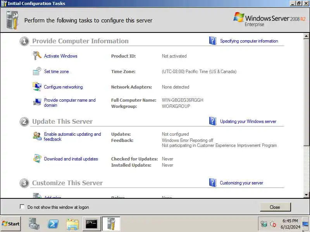Switch to Command Prompt taskbar button

coord(91,224)
